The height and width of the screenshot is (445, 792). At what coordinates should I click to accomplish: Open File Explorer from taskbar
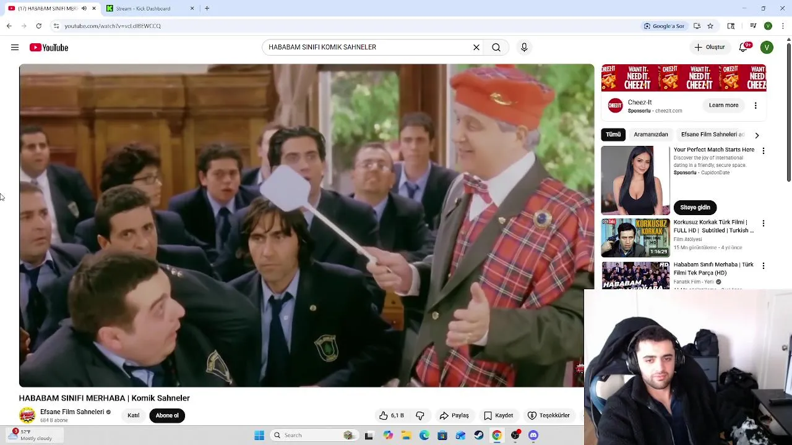point(407,435)
